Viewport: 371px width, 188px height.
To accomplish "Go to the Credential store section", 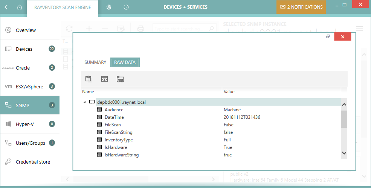I will [x=33, y=162].
